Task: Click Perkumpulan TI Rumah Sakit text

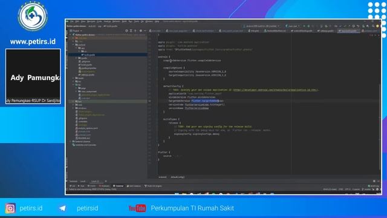Action: click(x=192, y=208)
